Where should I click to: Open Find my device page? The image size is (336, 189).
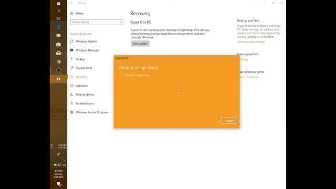pos(85,94)
